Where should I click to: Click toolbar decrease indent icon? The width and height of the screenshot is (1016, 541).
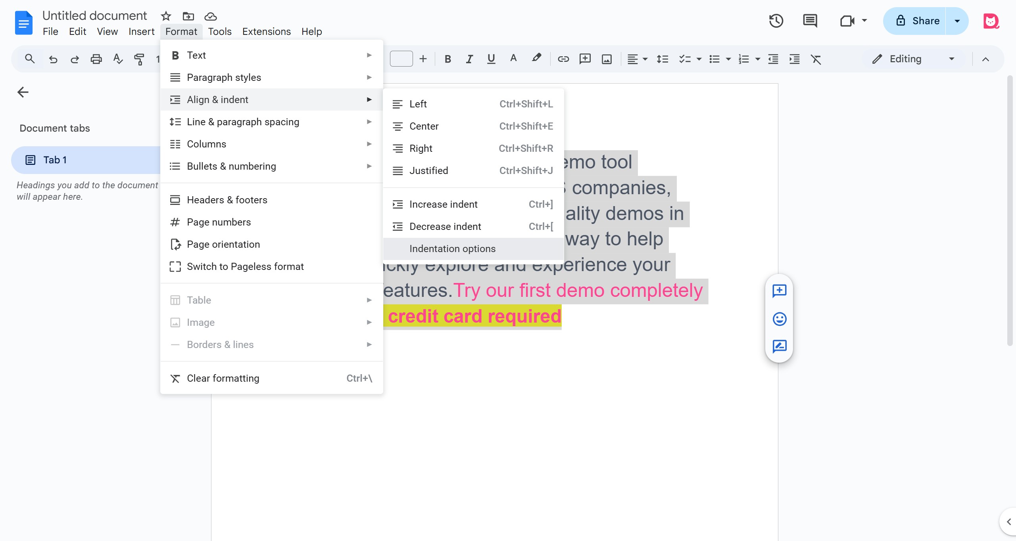pos(773,59)
